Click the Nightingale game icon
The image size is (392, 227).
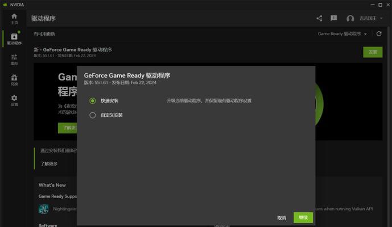(43, 209)
